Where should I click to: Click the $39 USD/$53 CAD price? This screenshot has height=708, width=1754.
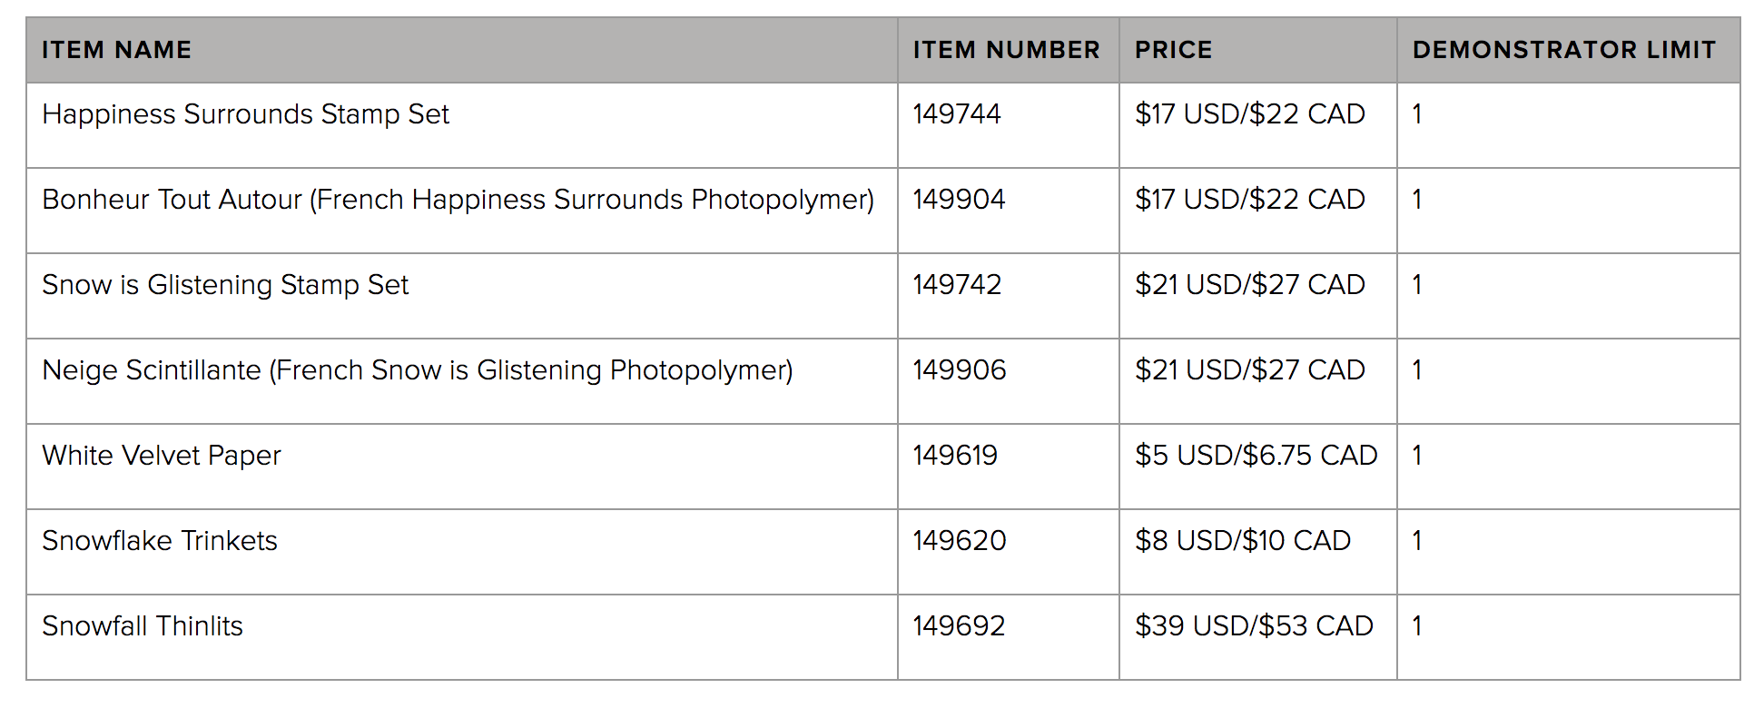(x=1254, y=626)
